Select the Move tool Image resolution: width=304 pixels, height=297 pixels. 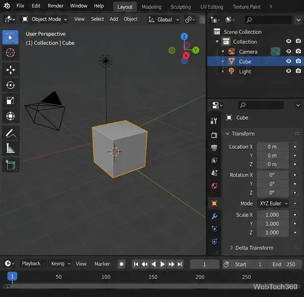tap(10, 70)
